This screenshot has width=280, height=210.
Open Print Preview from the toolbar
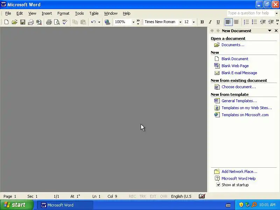point(57,22)
